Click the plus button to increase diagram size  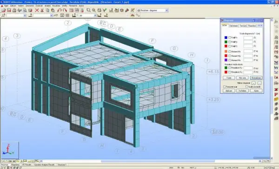[x=253, y=83]
